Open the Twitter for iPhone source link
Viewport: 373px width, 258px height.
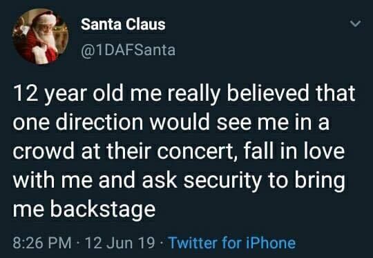232,243
